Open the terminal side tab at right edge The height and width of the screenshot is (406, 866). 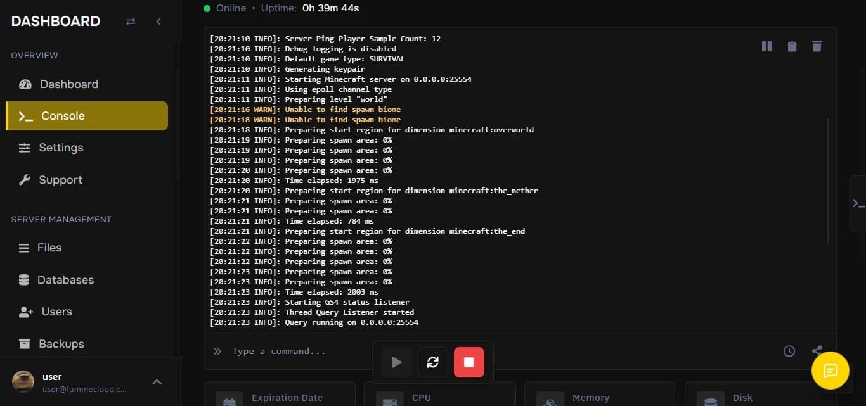(858, 203)
